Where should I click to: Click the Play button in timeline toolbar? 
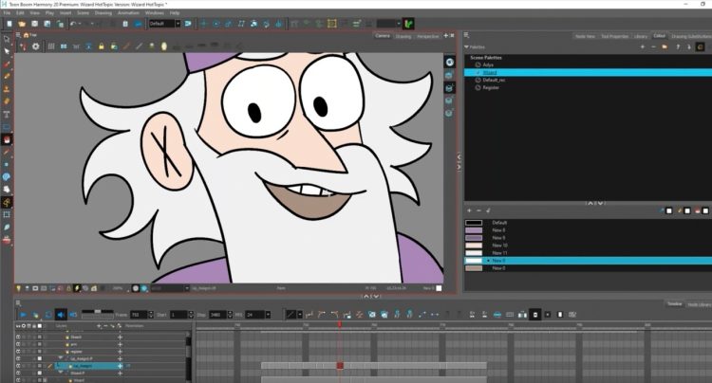[23, 314]
